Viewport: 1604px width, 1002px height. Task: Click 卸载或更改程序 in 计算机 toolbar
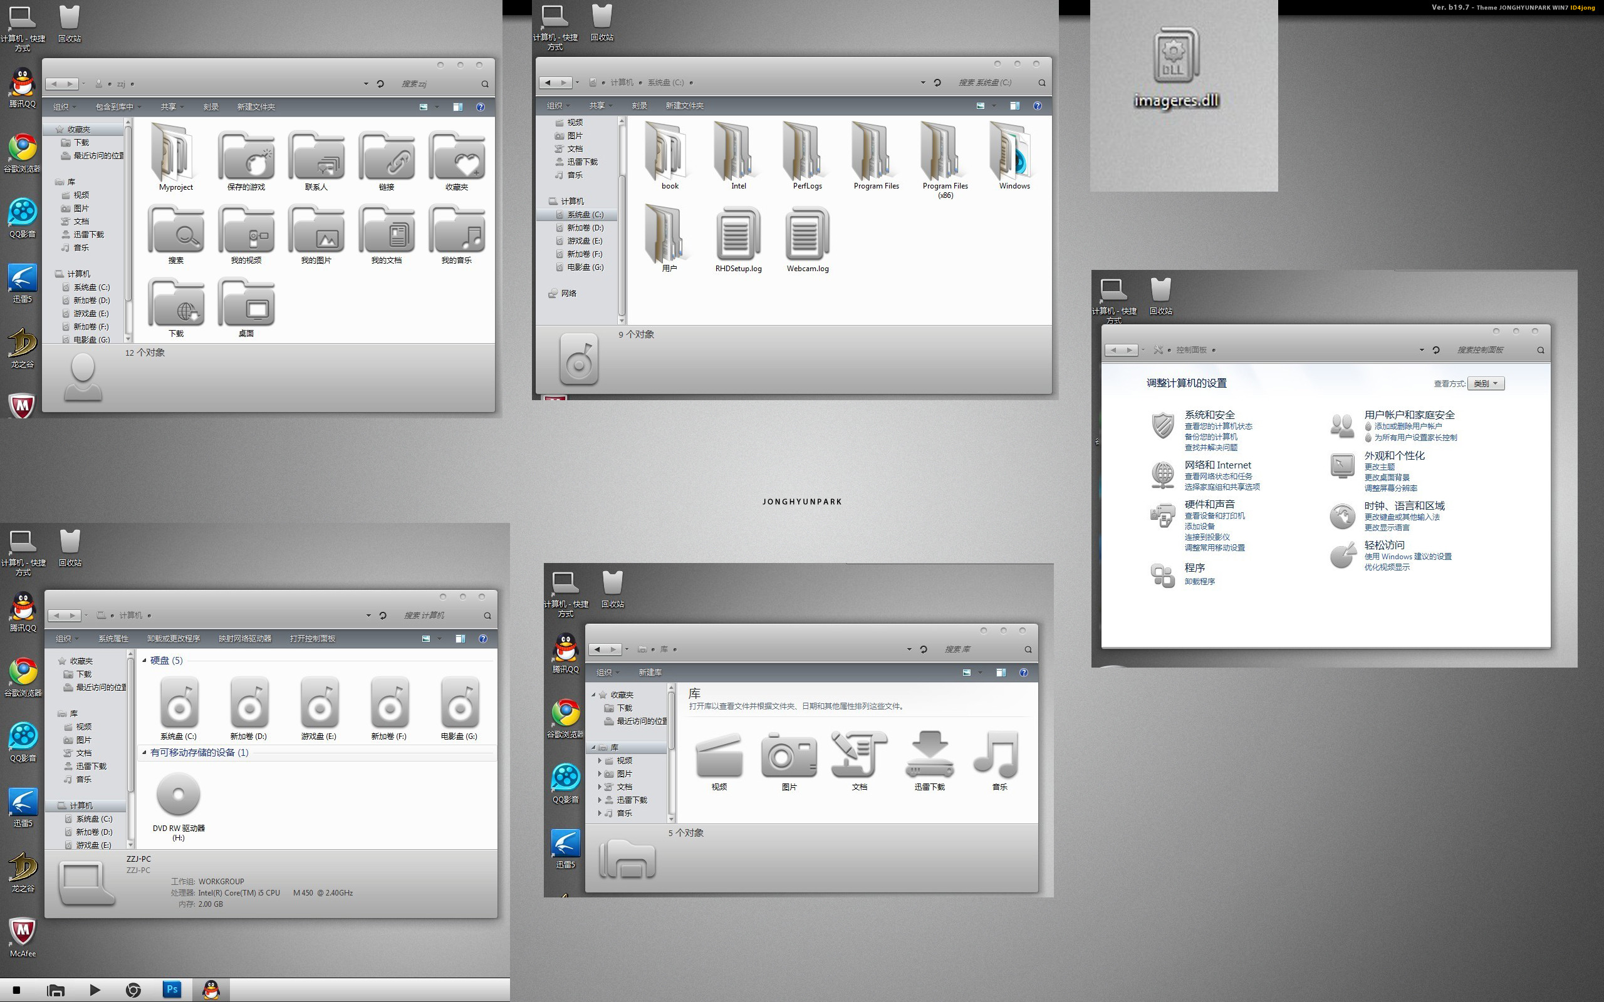[x=174, y=639]
